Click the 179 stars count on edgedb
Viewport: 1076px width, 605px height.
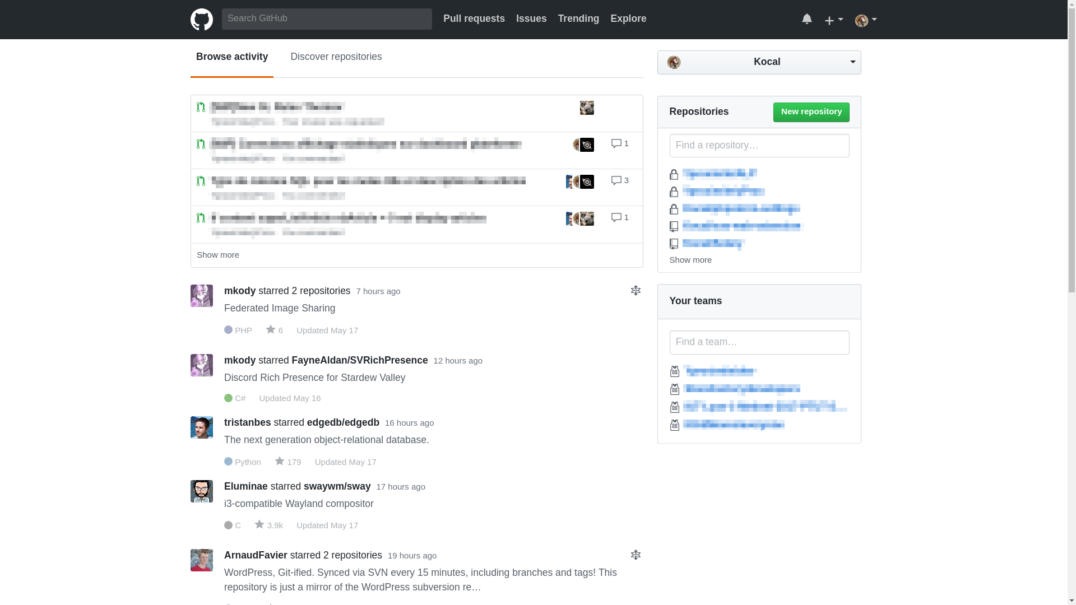tap(288, 462)
